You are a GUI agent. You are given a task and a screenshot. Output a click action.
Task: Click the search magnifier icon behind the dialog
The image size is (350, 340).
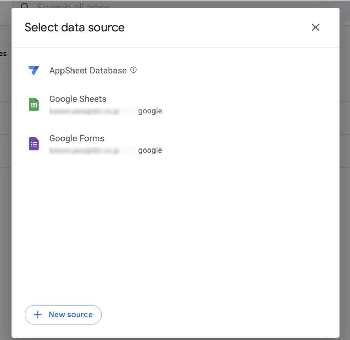coord(25,6)
